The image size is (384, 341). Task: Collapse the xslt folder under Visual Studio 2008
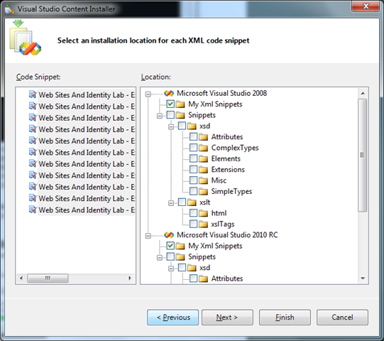171,203
